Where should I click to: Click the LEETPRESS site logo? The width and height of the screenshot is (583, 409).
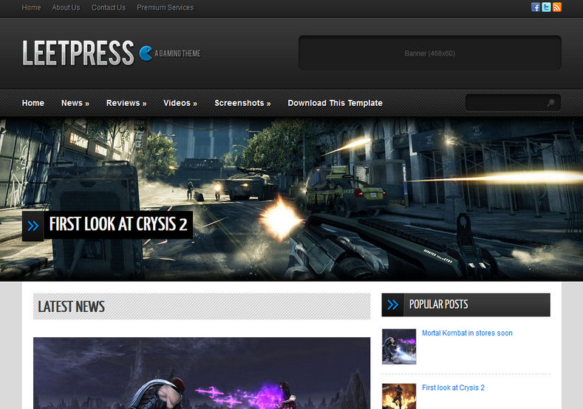coord(78,53)
